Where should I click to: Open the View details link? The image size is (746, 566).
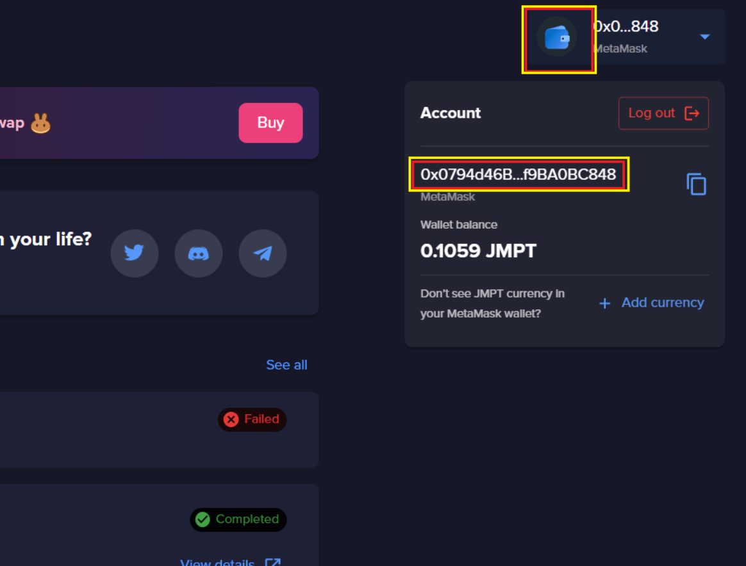[x=217, y=562]
